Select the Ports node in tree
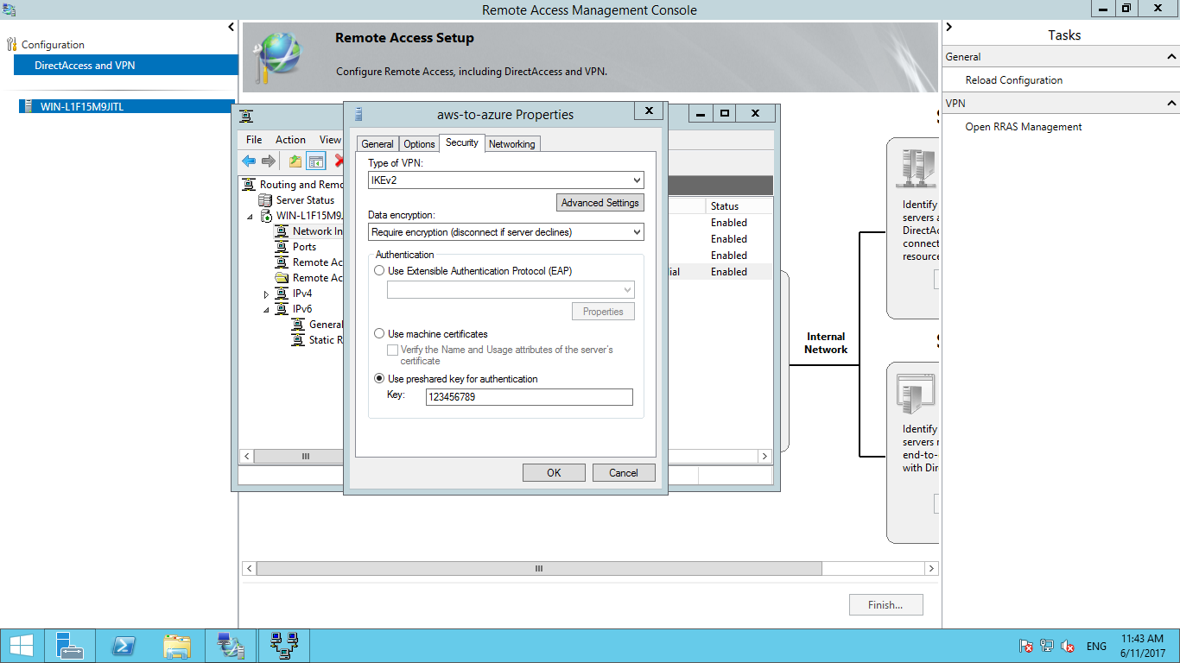The width and height of the screenshot is (1180, 663). coord(304,247)
